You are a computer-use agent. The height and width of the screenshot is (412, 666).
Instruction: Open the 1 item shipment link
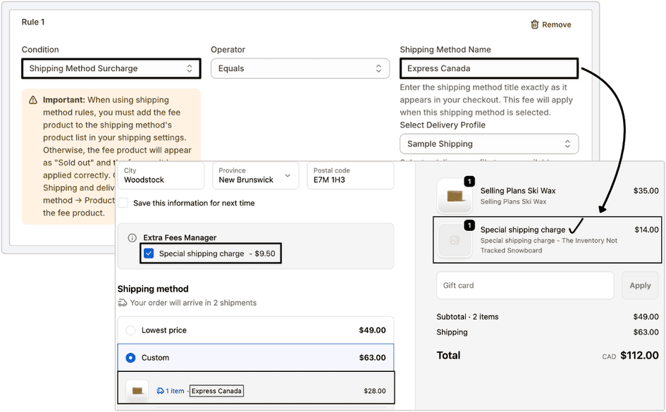click(x=176, y=391)
